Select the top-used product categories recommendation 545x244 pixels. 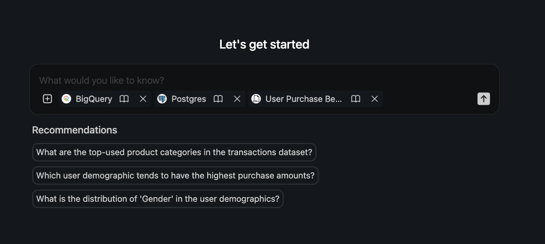pos(174,152)
